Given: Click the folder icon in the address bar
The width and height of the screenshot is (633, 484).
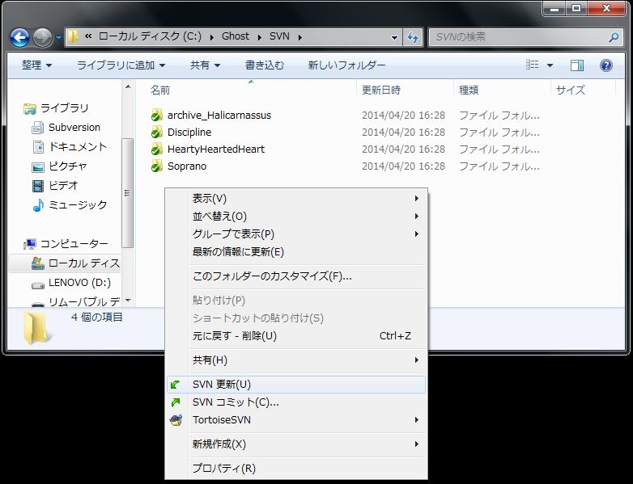Looking at the screenshot, I should tap(73, 36).
